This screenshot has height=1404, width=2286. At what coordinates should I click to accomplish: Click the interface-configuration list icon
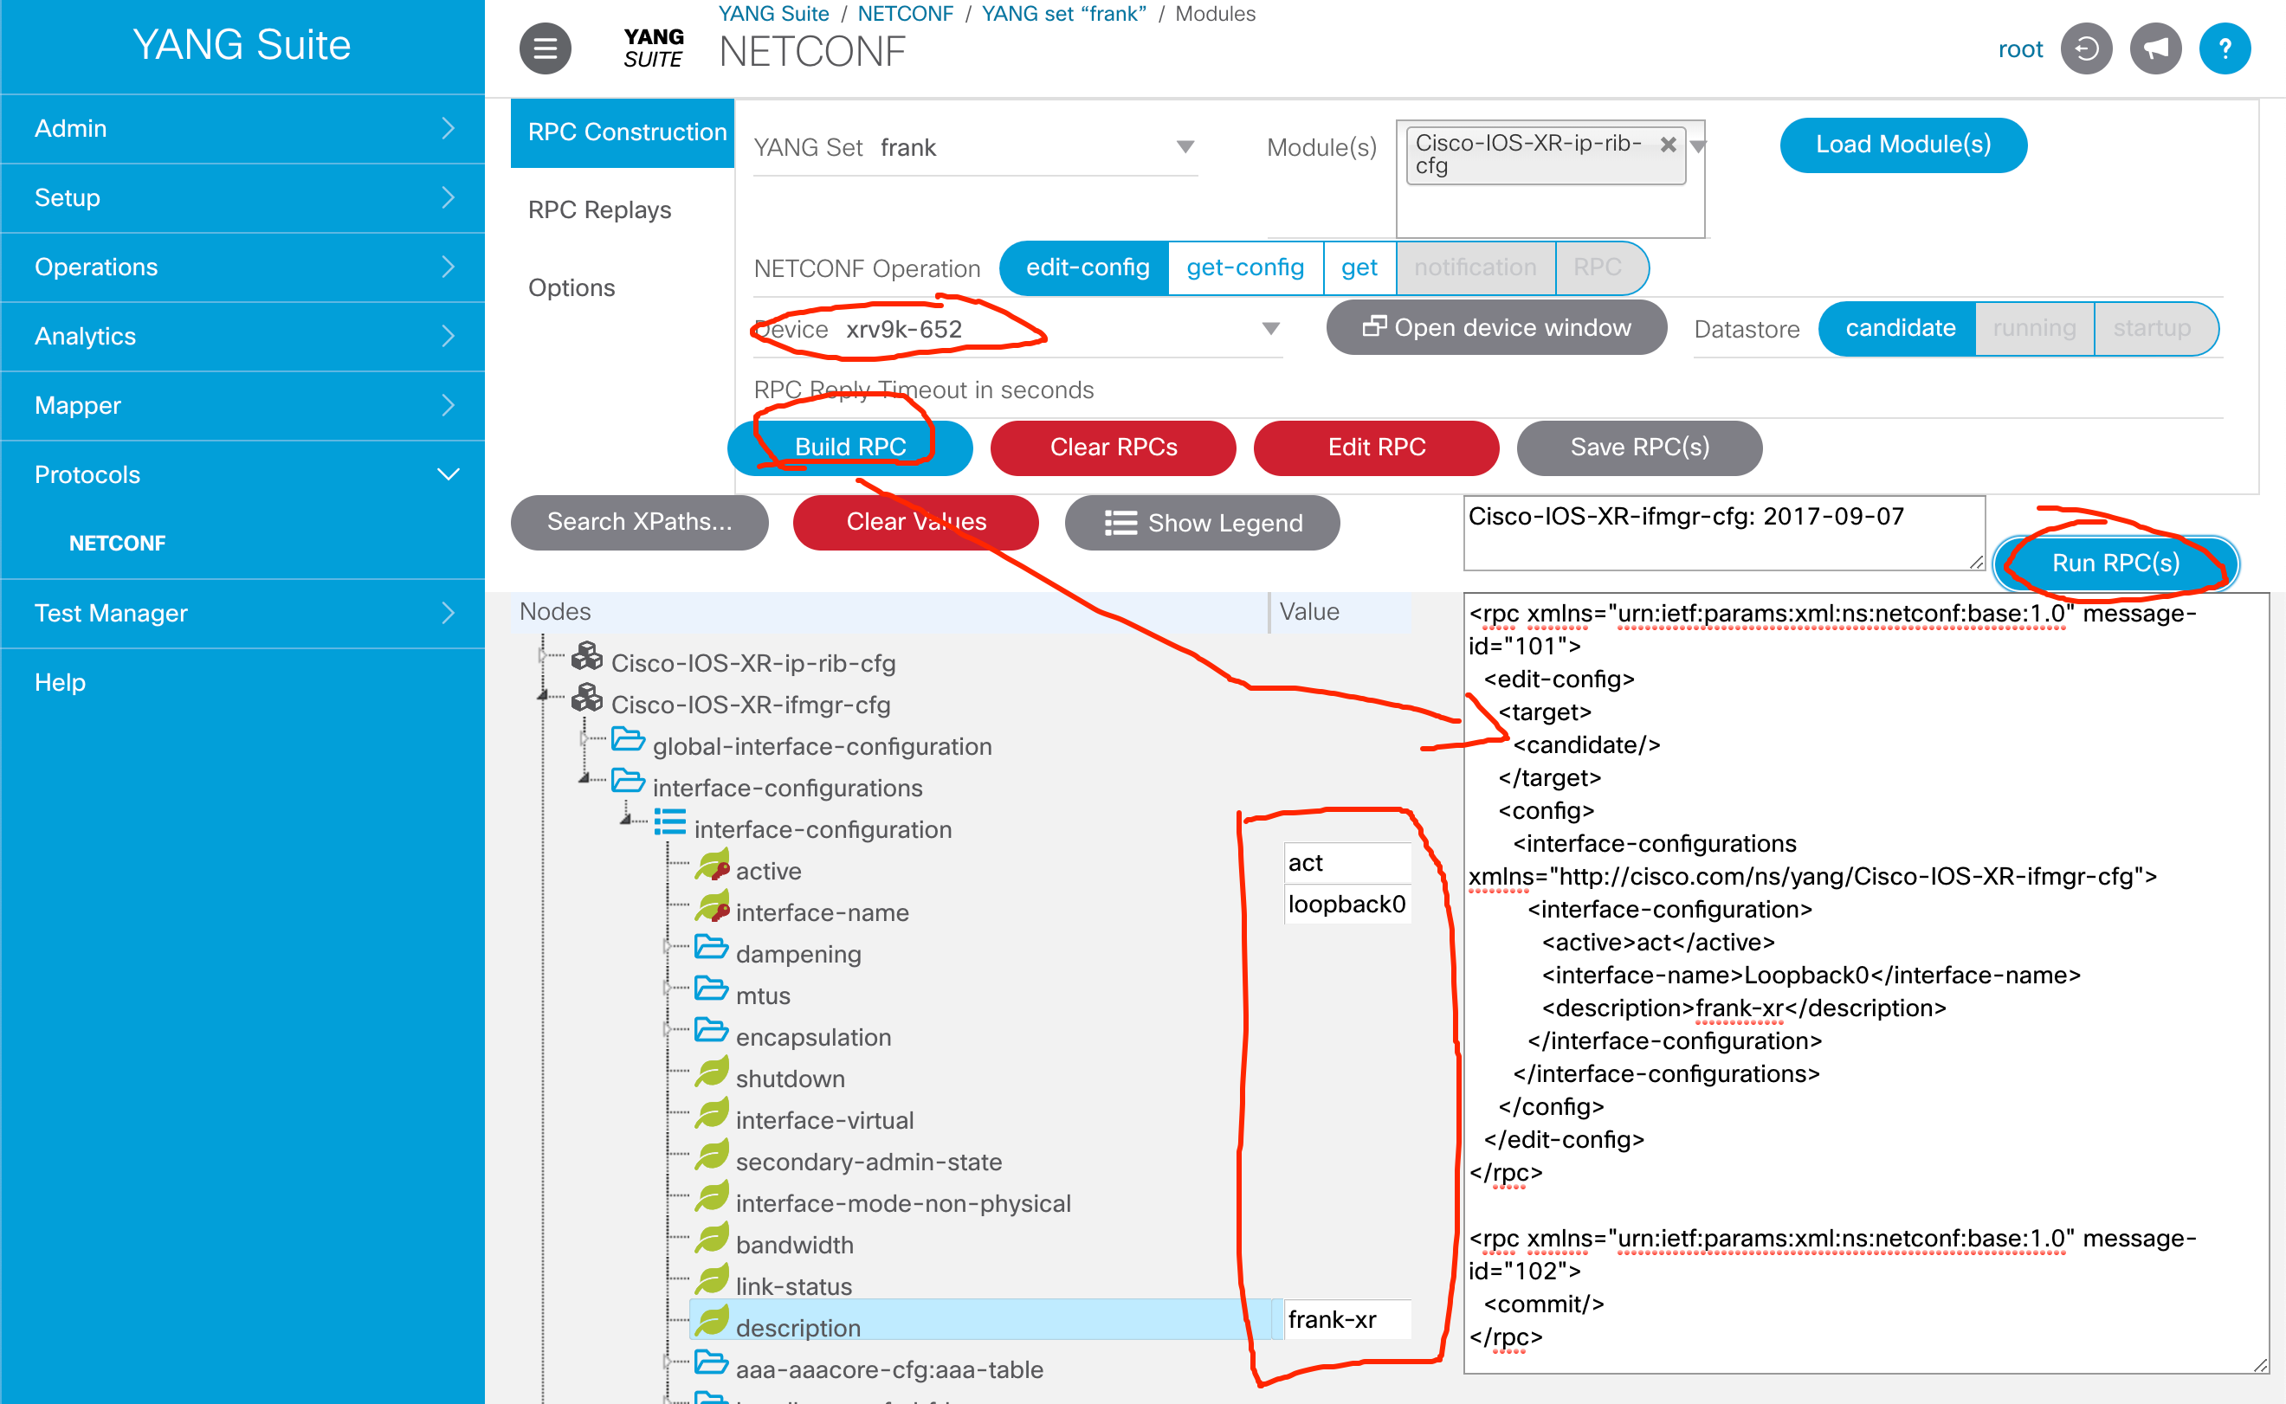coord(669,824)
